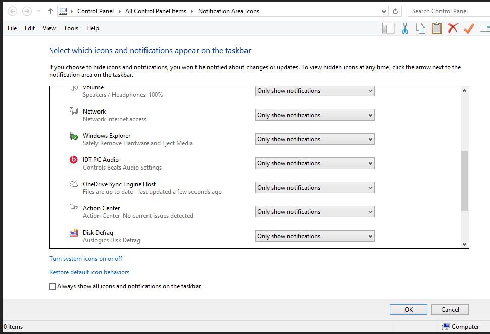Click the Cut scissors toolbar icon
This screenshot has width=490, height=334.
point(405,28)
